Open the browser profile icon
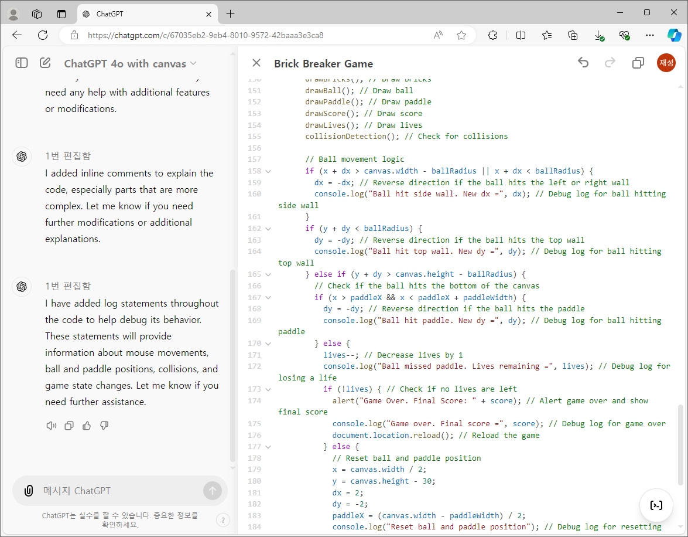The width and height of the screenshot is (688, 537). [x=13, y=14]
